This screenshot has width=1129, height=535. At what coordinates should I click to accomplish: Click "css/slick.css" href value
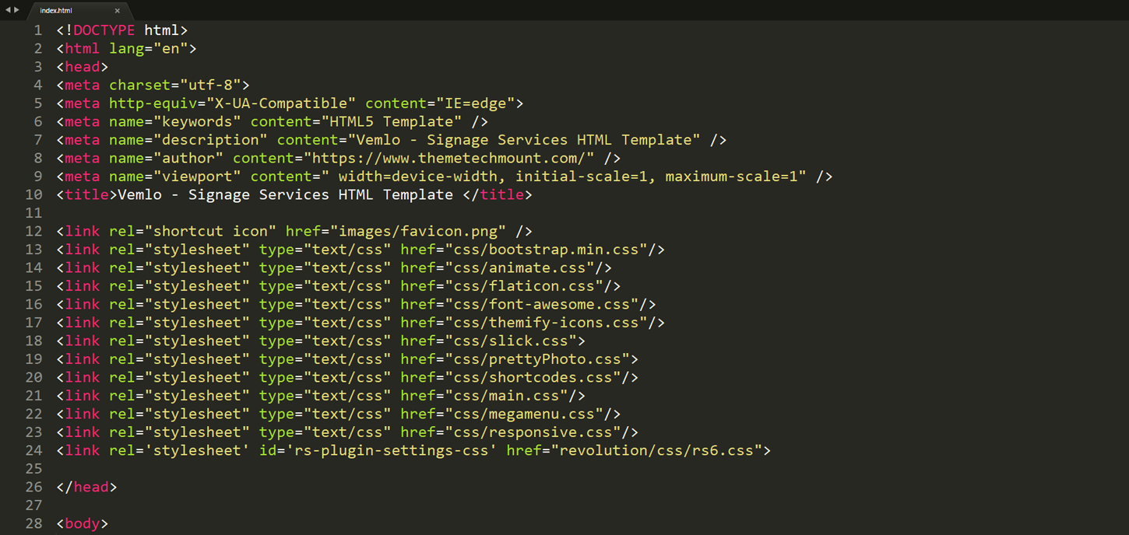(511, 341)
